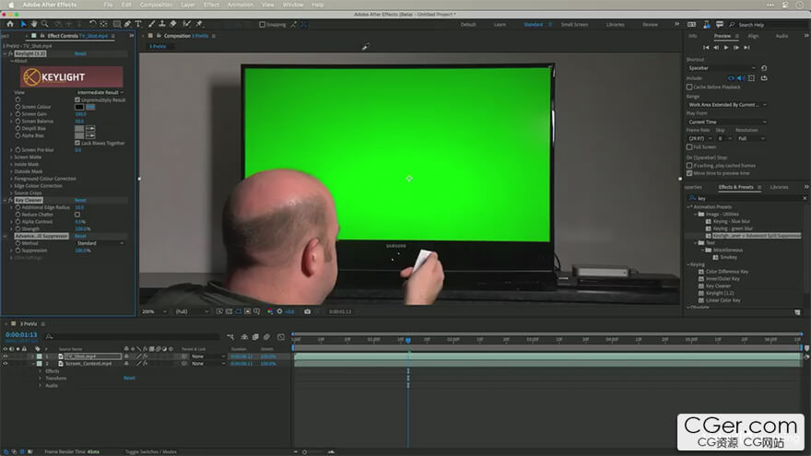Enable the Reduce Chatter checkbox

click(77, 215)
